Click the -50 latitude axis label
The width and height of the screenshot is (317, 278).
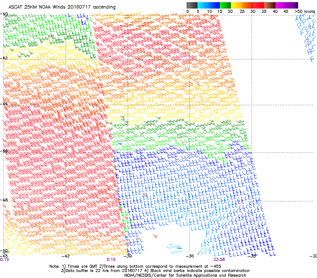4,251
